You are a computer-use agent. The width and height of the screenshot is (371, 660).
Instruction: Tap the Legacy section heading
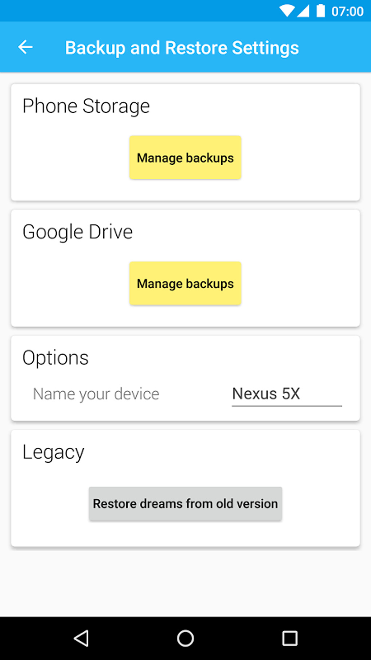pyautogui.click(x=53, y=452)
